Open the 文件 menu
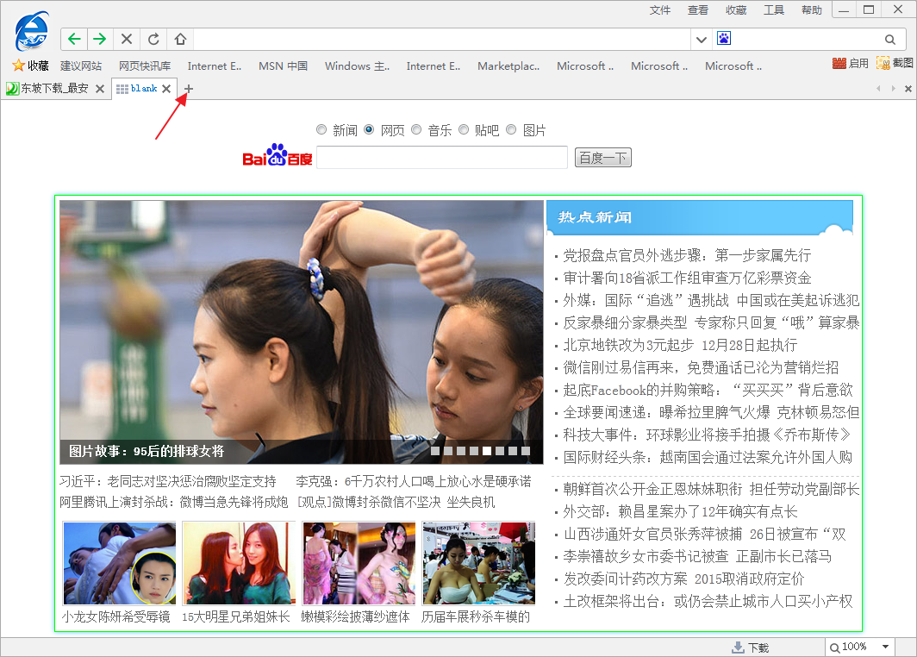Image resolution: width=917 pixels, height=657 pixels. (660, 10)
